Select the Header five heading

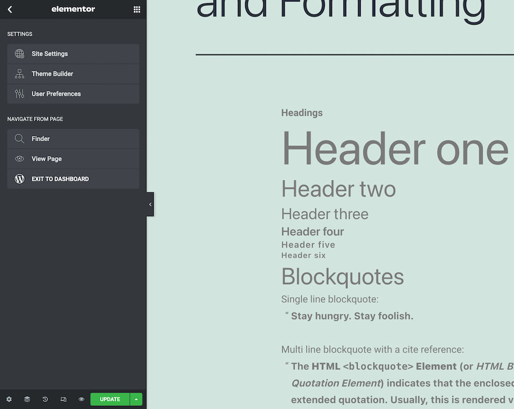(x=308, y=245)
